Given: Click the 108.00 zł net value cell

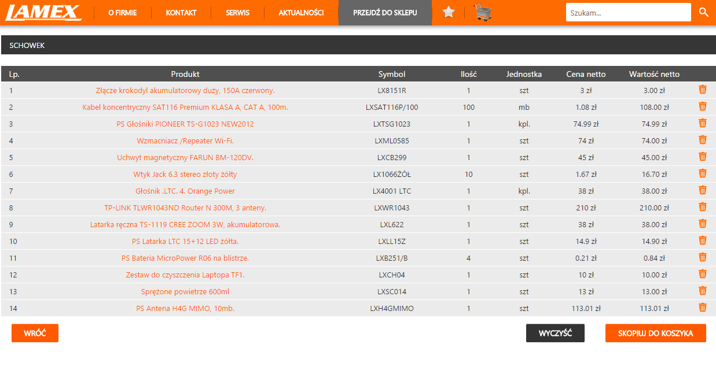Looking at the screenshot, I should [x=654, y=108].
